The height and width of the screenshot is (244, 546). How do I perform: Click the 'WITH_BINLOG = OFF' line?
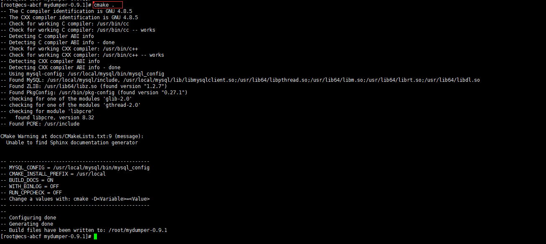(x=30, y=186)
